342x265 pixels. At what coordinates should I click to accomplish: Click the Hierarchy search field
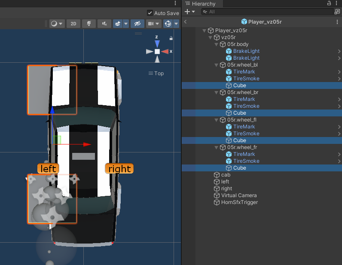pyautogui.click(x=267, y=12)
